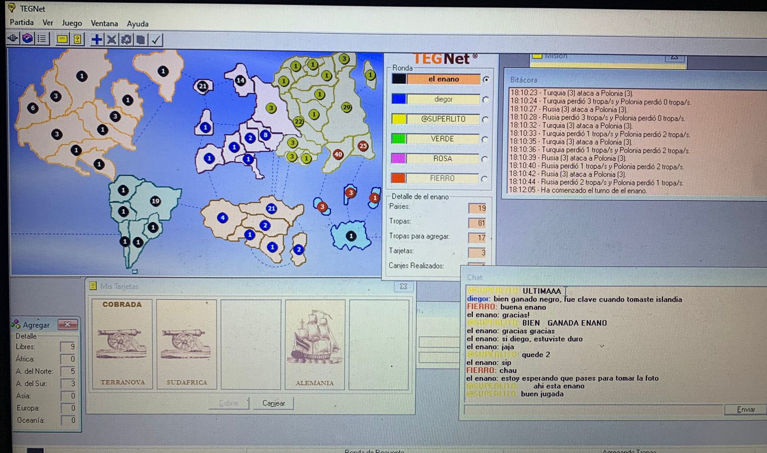
Task: Click the Enviar chat button
Action: click(x=745, y=409)
